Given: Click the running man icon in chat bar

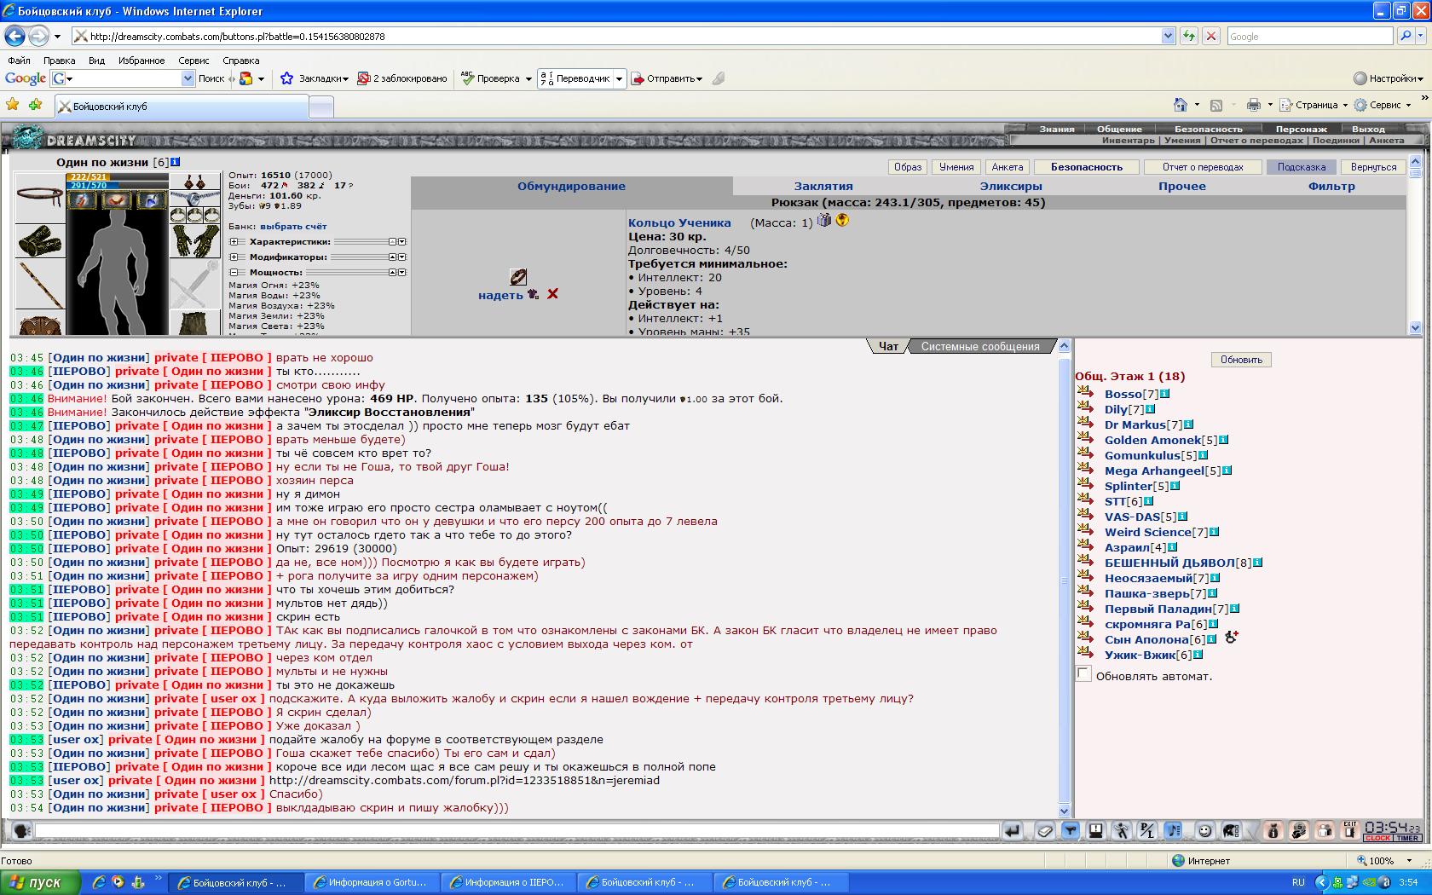Looking at the screenshot, I should (x=1122, y=830).
